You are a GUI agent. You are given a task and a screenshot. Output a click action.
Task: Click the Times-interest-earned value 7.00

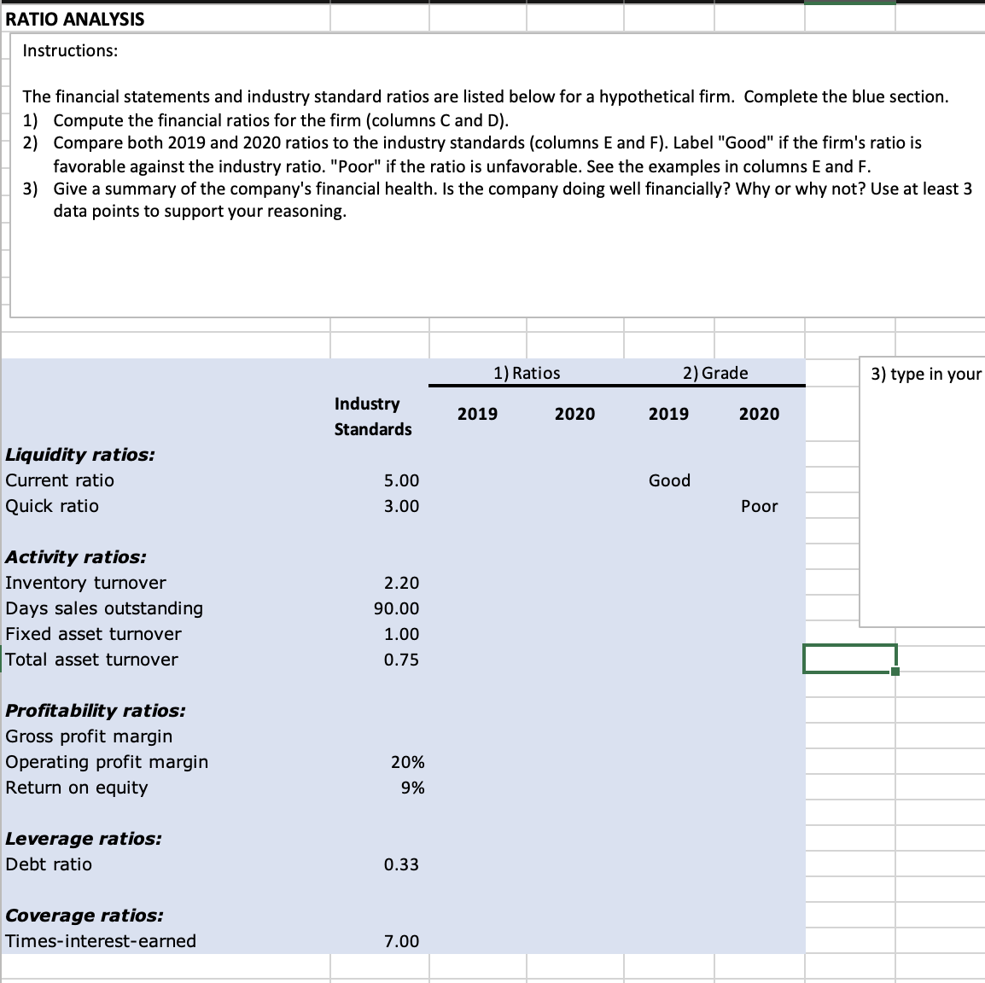(401, 941)
